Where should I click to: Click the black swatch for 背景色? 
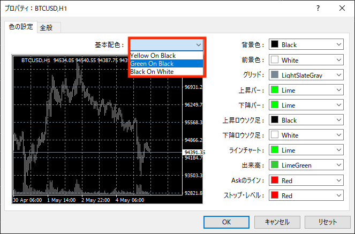pyautogui.click(x=275, y=44)
